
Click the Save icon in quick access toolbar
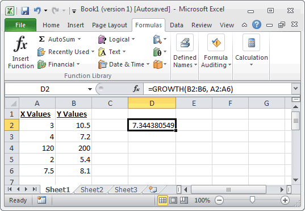pyautogui.click(x=25, y=10)
